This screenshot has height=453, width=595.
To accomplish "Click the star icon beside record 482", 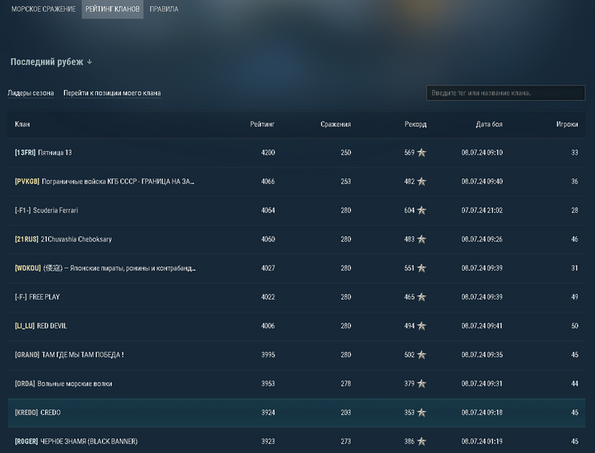I will point(421,182).
